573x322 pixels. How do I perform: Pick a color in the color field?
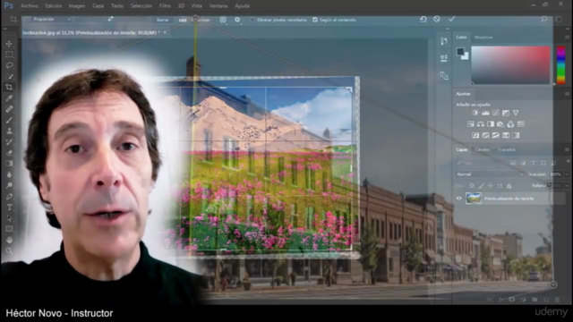click(x=510, y=64)
